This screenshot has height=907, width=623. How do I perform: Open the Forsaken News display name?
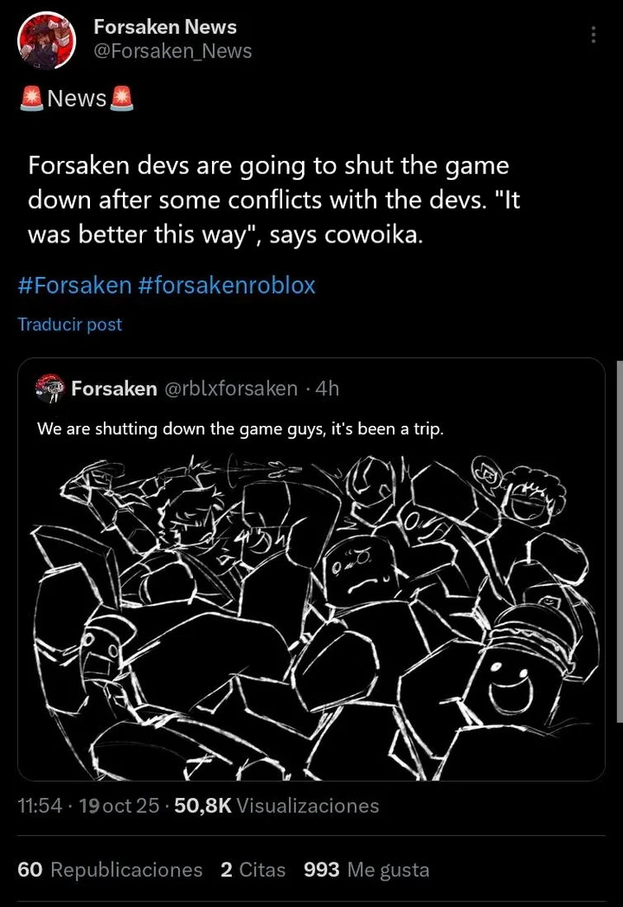(x=164, y=27)
